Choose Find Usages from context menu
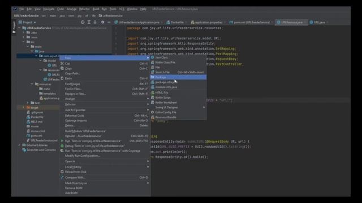This screenshot has height=203, width=362. (105, 84)
